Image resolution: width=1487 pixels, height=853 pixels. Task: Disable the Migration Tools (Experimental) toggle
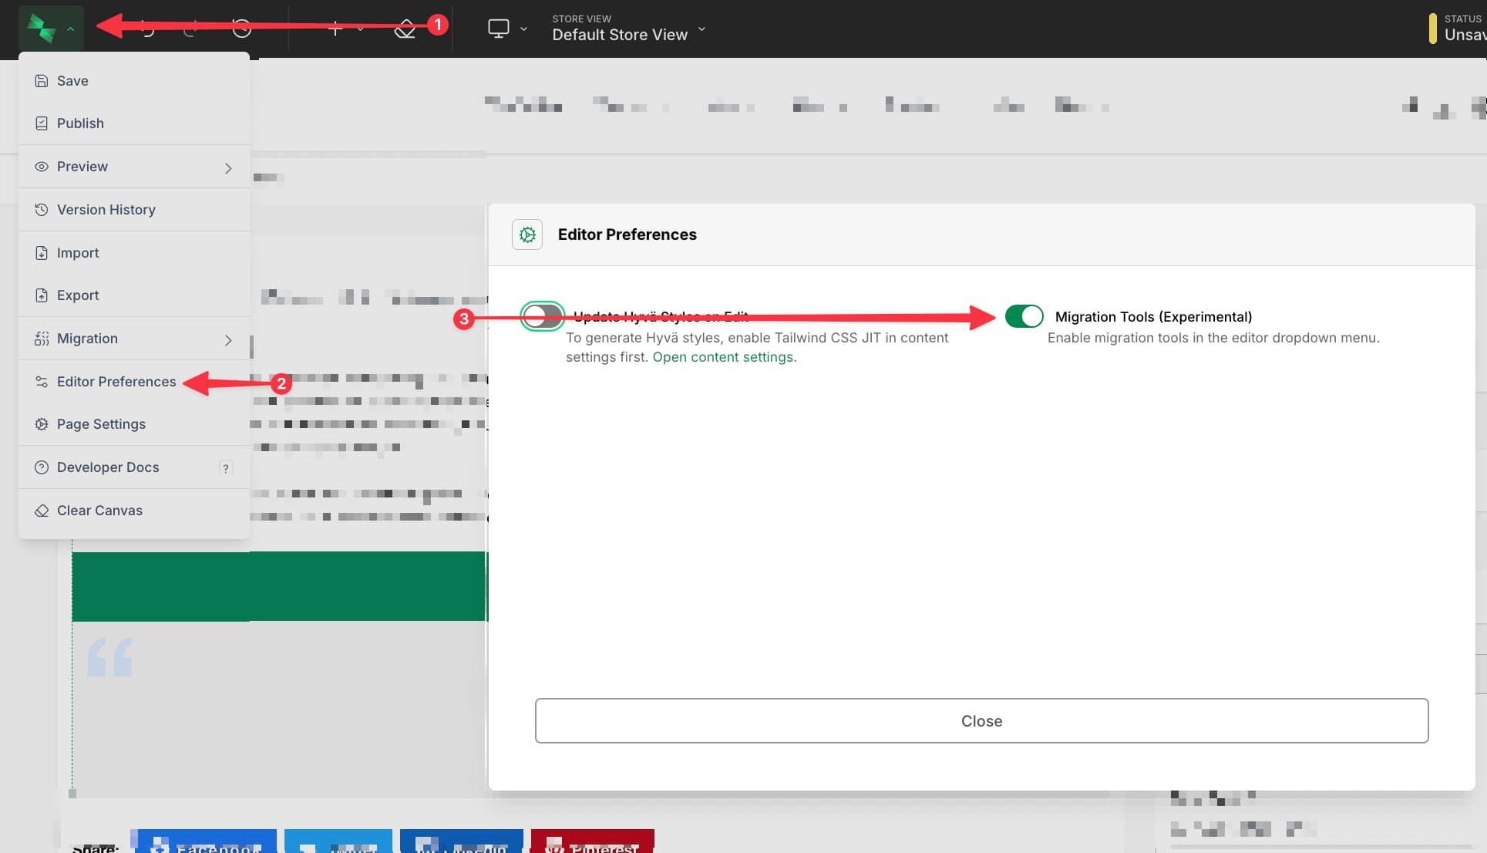click(1024, 316)
